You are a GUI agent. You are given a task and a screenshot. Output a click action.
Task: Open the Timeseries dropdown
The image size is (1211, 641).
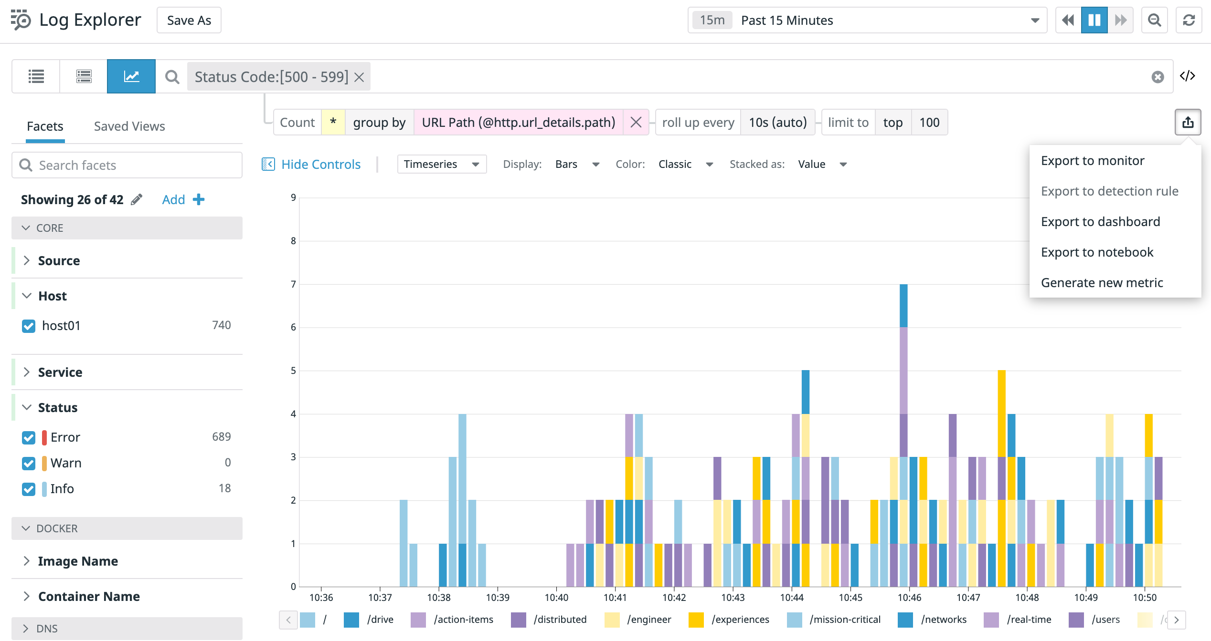coord(441,164)
